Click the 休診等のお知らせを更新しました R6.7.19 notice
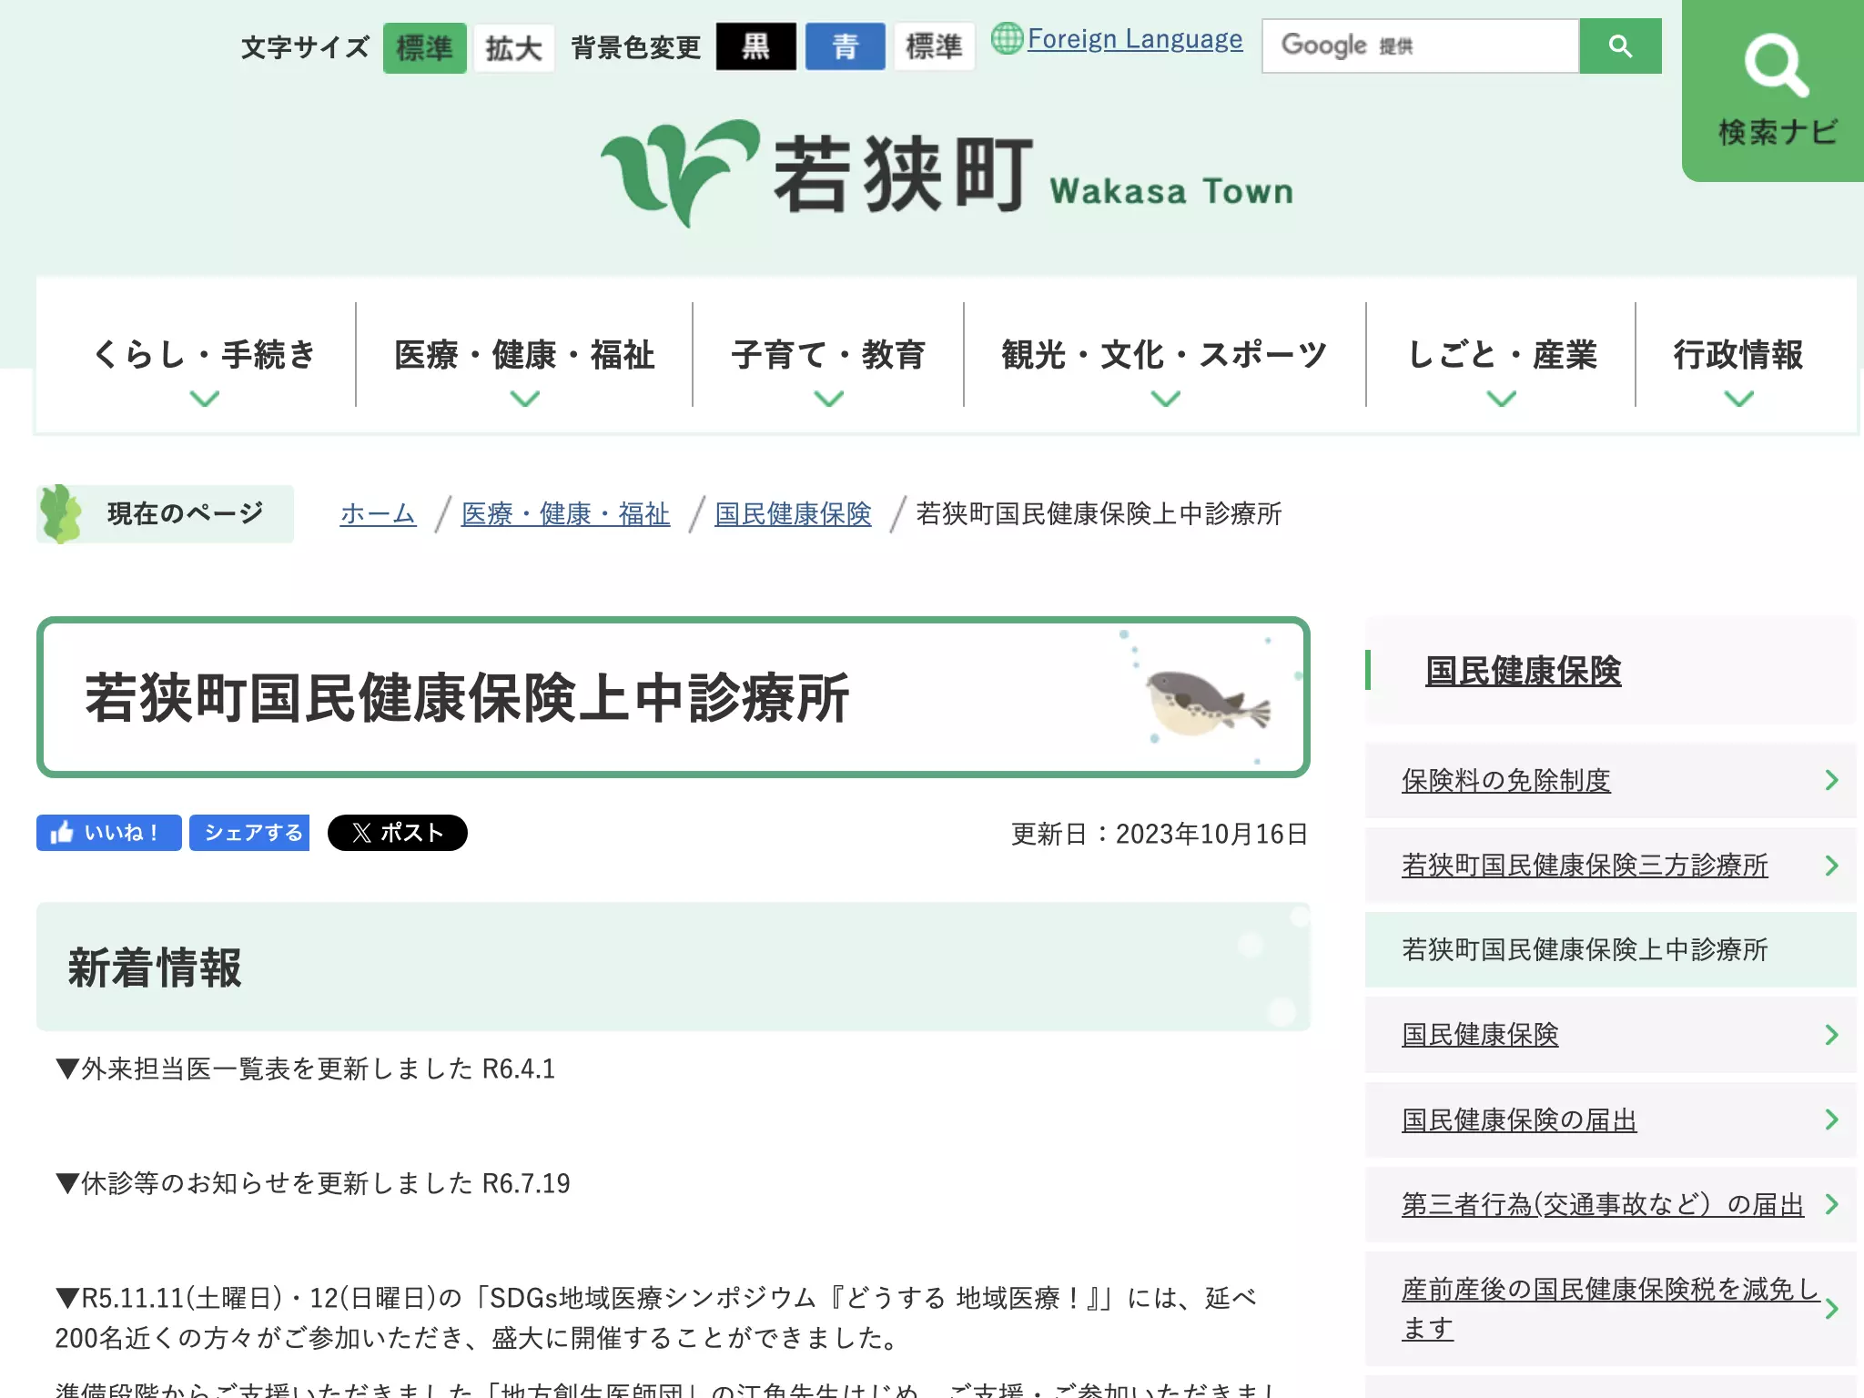Image resolution: width=1864 pixels, height=1398 pixels. (312, 1183)
